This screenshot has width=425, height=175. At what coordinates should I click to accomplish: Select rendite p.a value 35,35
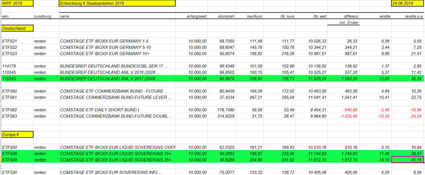416,79
